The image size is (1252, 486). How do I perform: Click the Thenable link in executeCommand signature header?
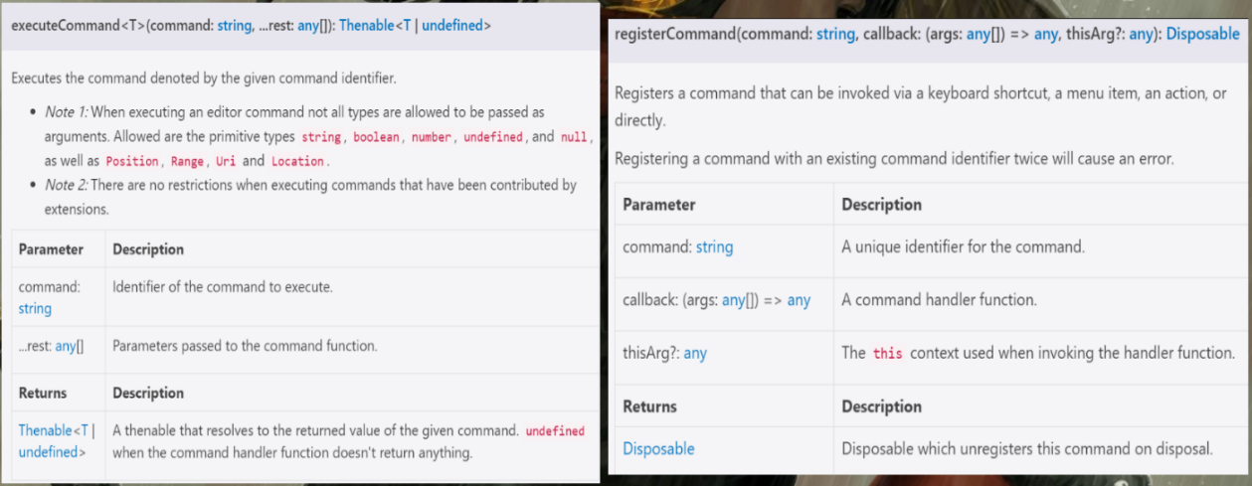click(x=367, y=25)
